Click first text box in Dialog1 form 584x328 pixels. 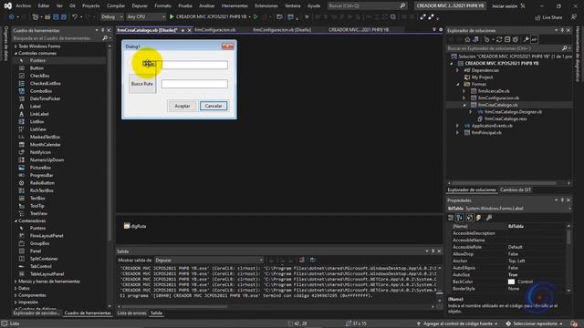[194, 65]
